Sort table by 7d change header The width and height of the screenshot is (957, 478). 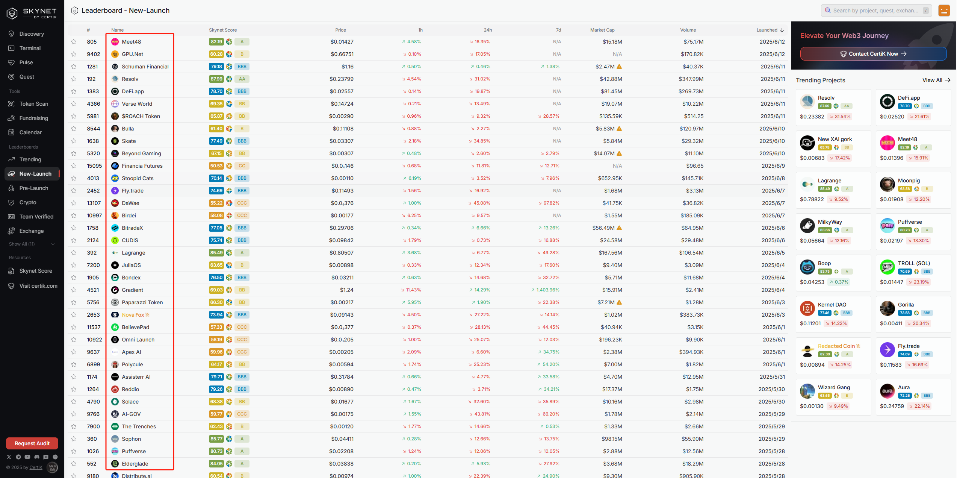tap(558, 30)
